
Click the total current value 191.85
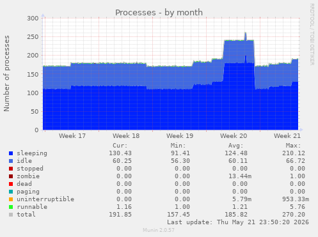120,215
